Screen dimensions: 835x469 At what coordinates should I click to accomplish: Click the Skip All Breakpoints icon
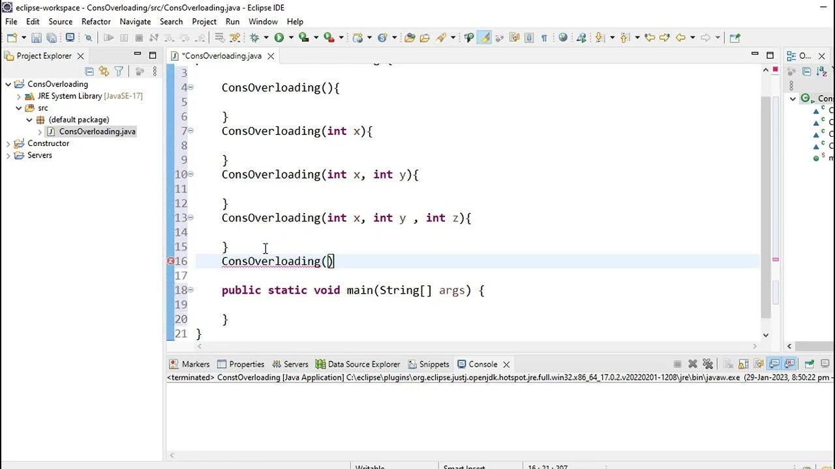coord(88,38)
